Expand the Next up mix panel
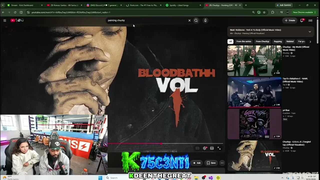 [x=310, y=31]
